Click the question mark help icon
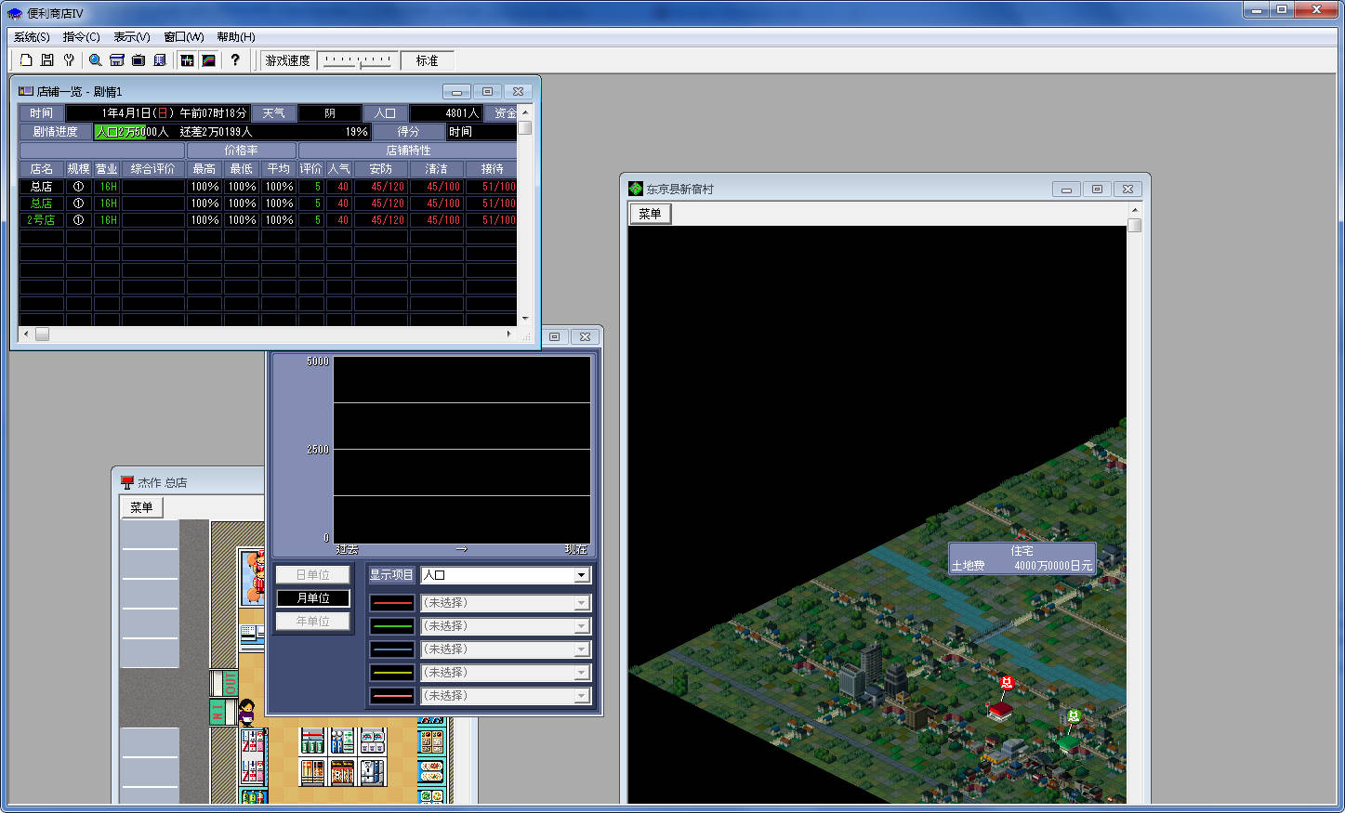The height and width of the screenshot is (813, 1345). click(x=235, y=60)
